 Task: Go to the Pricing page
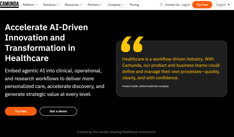tap(134, 5)
